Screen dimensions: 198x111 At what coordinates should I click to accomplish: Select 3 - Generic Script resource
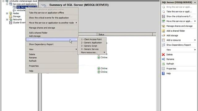[92, 46]
